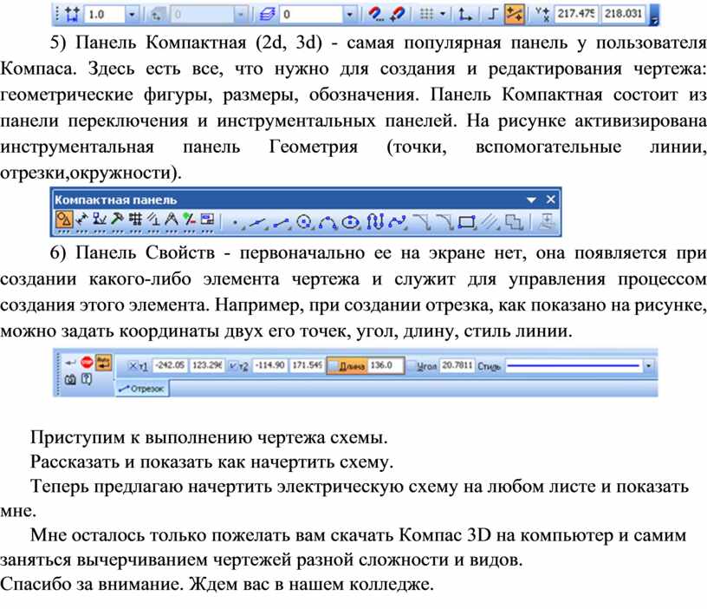Open the Компактная панель options arrow menu
The height and width of the screenshot is (609, 707).
(x=532, y=200)
